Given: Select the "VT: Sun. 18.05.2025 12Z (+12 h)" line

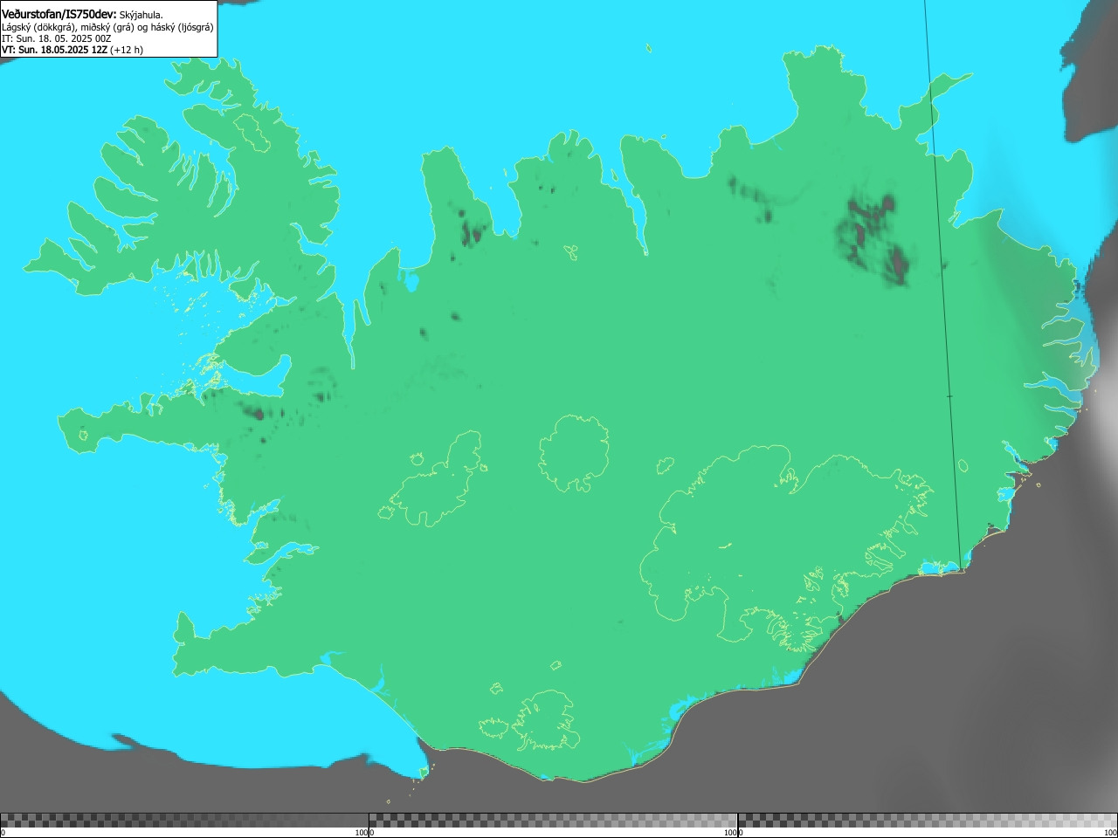Looking at the screenshot, I should click(x=72, y=50).
